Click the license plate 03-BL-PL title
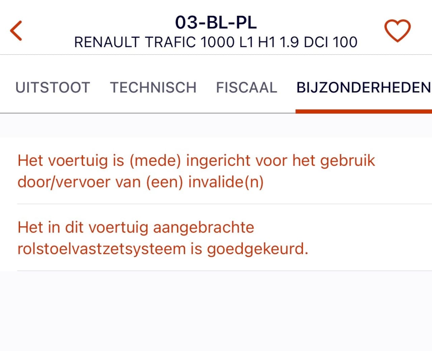Image resolution: width=432 pixels, height=351 pixels. 216,23
